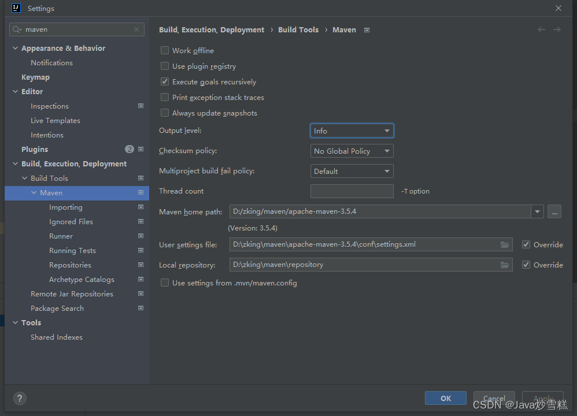Click project-level icon on Package Search row
The width and height of the screenshot is (577, 416).
point(140,308)
